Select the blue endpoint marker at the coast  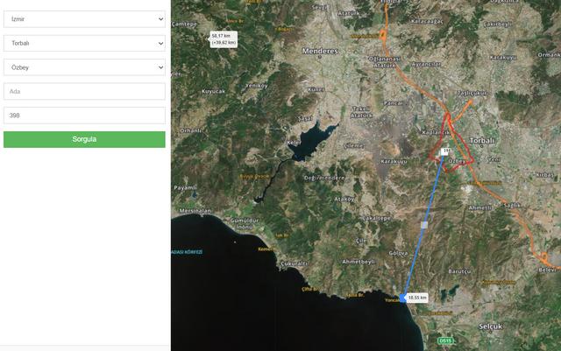pos(402,298)
